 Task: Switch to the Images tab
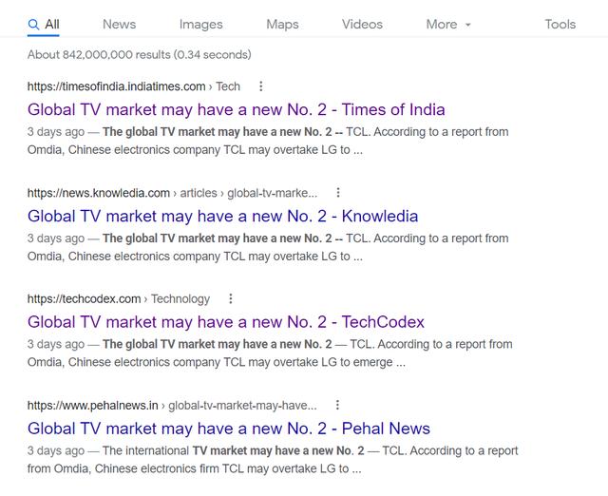200,25
